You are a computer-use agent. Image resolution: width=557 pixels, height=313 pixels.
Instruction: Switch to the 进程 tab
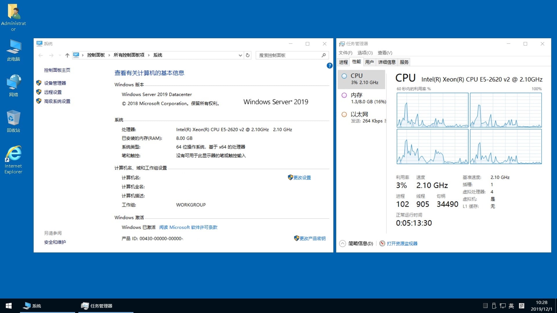point(343,62)
